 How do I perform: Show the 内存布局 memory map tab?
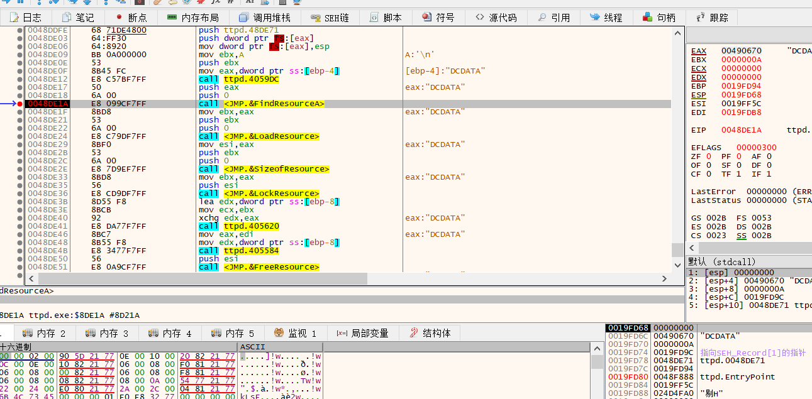pos(193,18)
